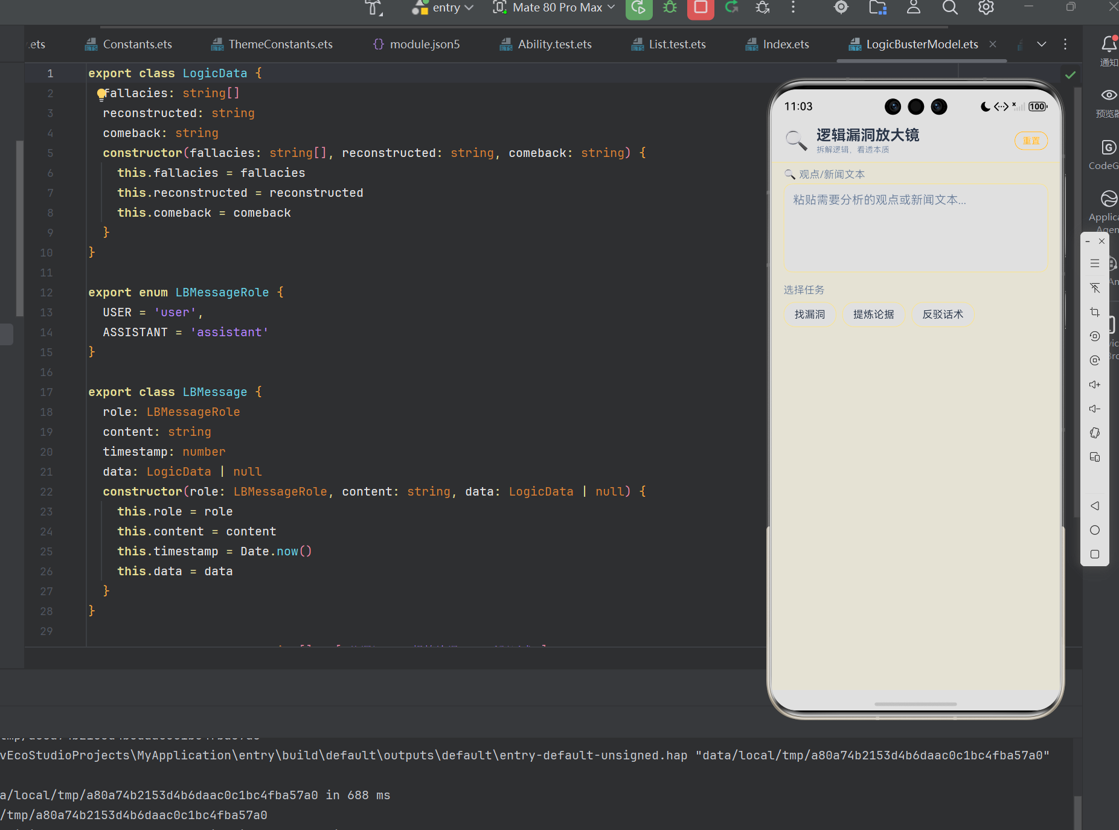
Task: Open the Mate 80 Pro Max device dropdown
Action: [554, 8]
